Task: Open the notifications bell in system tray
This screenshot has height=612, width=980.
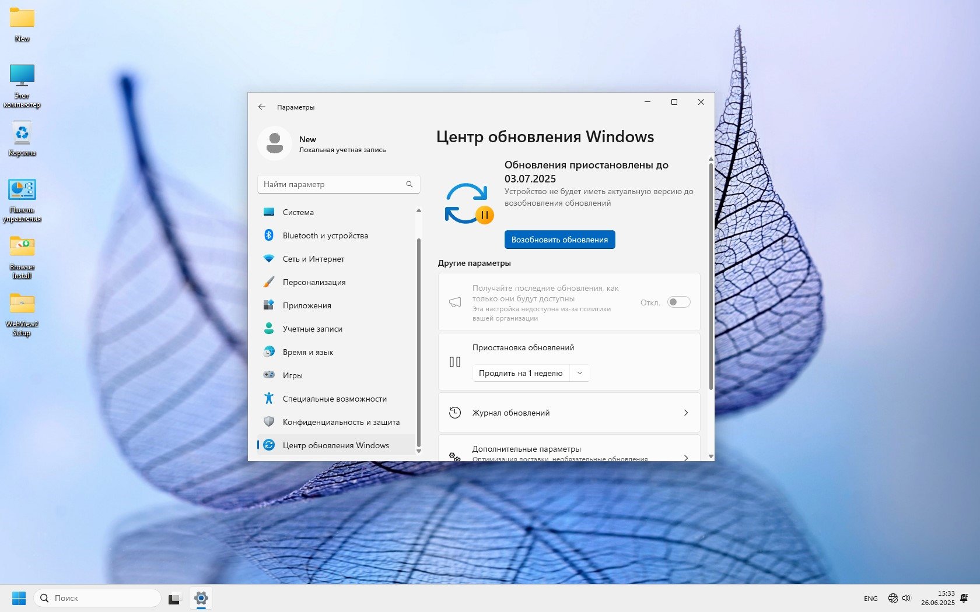Action: [x=964, y=598]
